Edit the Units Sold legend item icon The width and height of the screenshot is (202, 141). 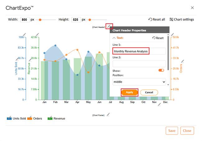click(x=9, y=118)
